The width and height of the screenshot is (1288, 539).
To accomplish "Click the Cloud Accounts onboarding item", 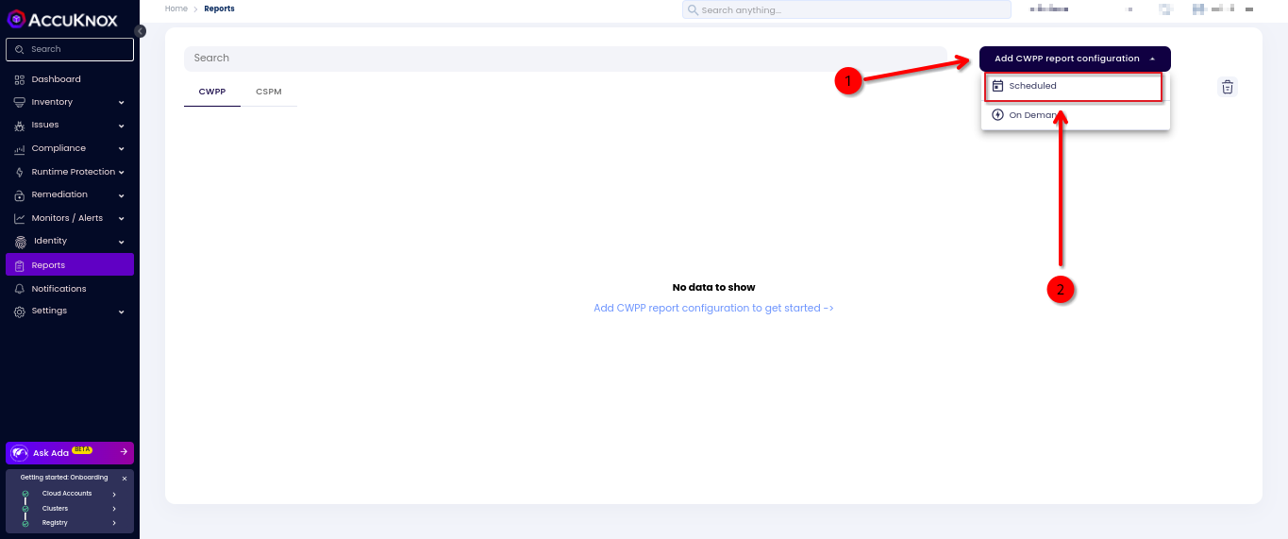I will [70, 494].
